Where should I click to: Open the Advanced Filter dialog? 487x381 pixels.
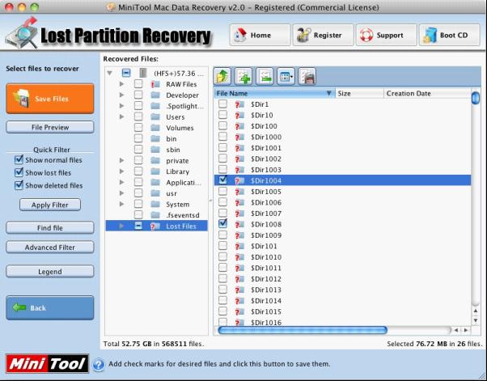click(x=50, y=248)
